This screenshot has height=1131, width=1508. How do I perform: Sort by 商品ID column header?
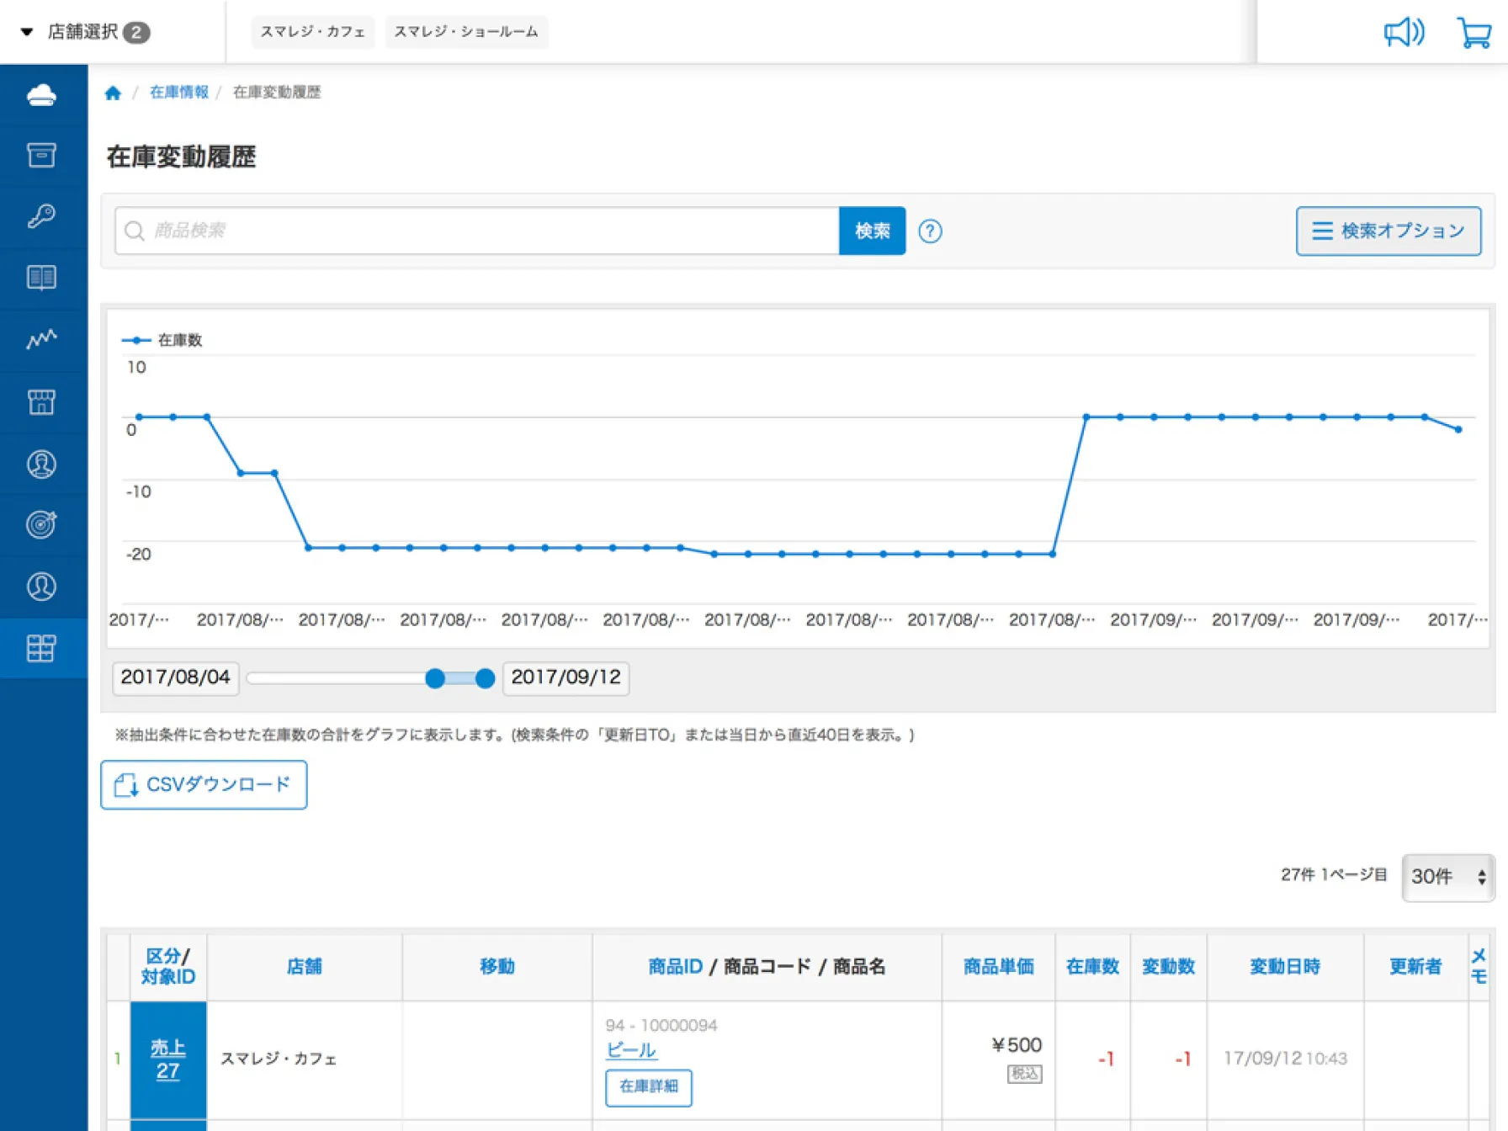click(x=675, y=966)
